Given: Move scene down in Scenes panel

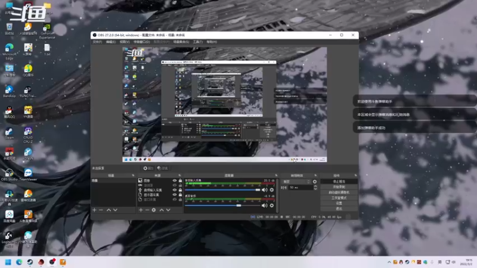Looking at the screenshot, I should [115, 210].
